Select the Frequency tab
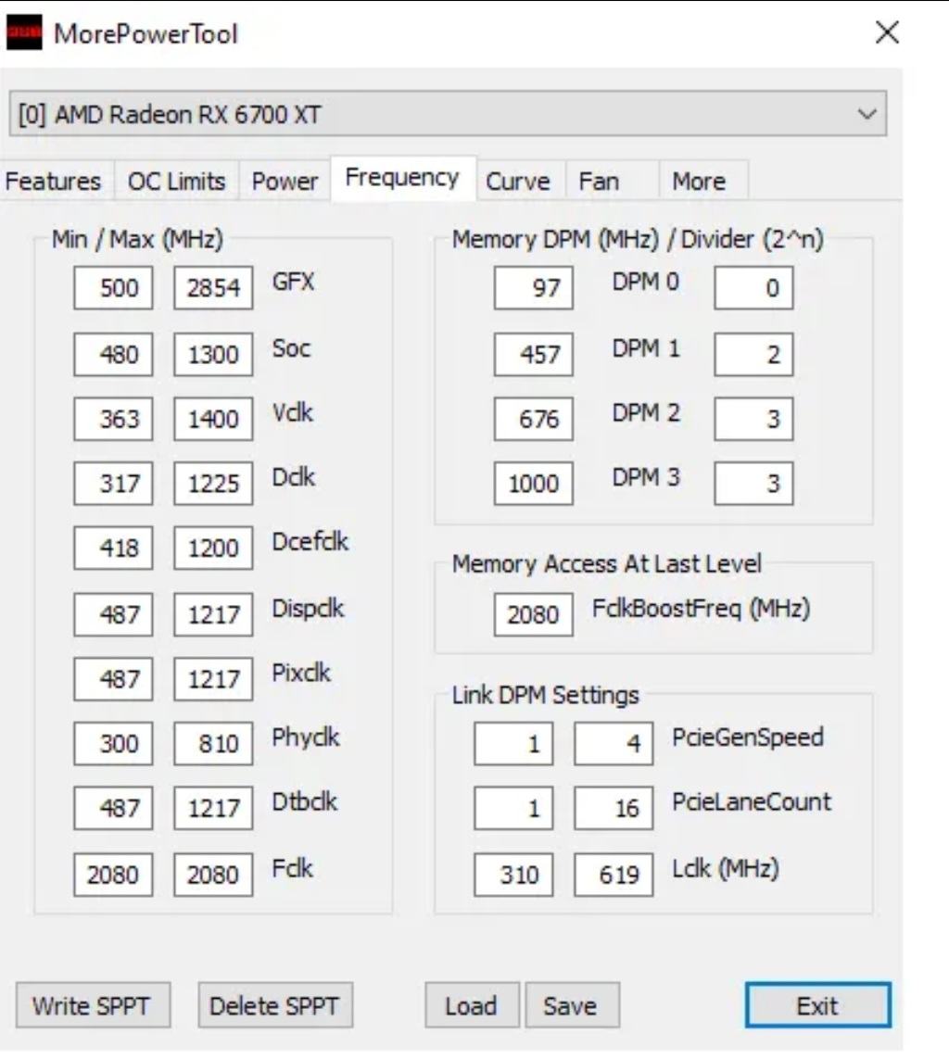This screenshot has width=949, height=1059. [402, 178]
